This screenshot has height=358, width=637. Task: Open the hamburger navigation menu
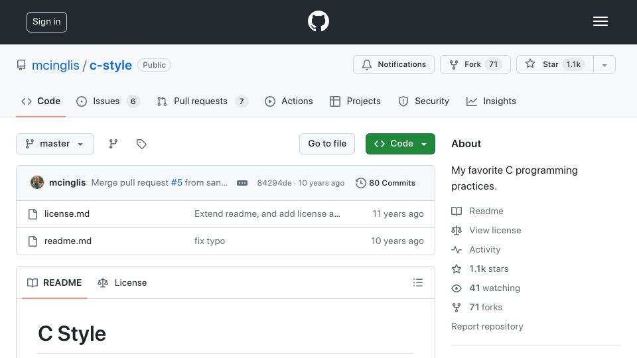600,21
